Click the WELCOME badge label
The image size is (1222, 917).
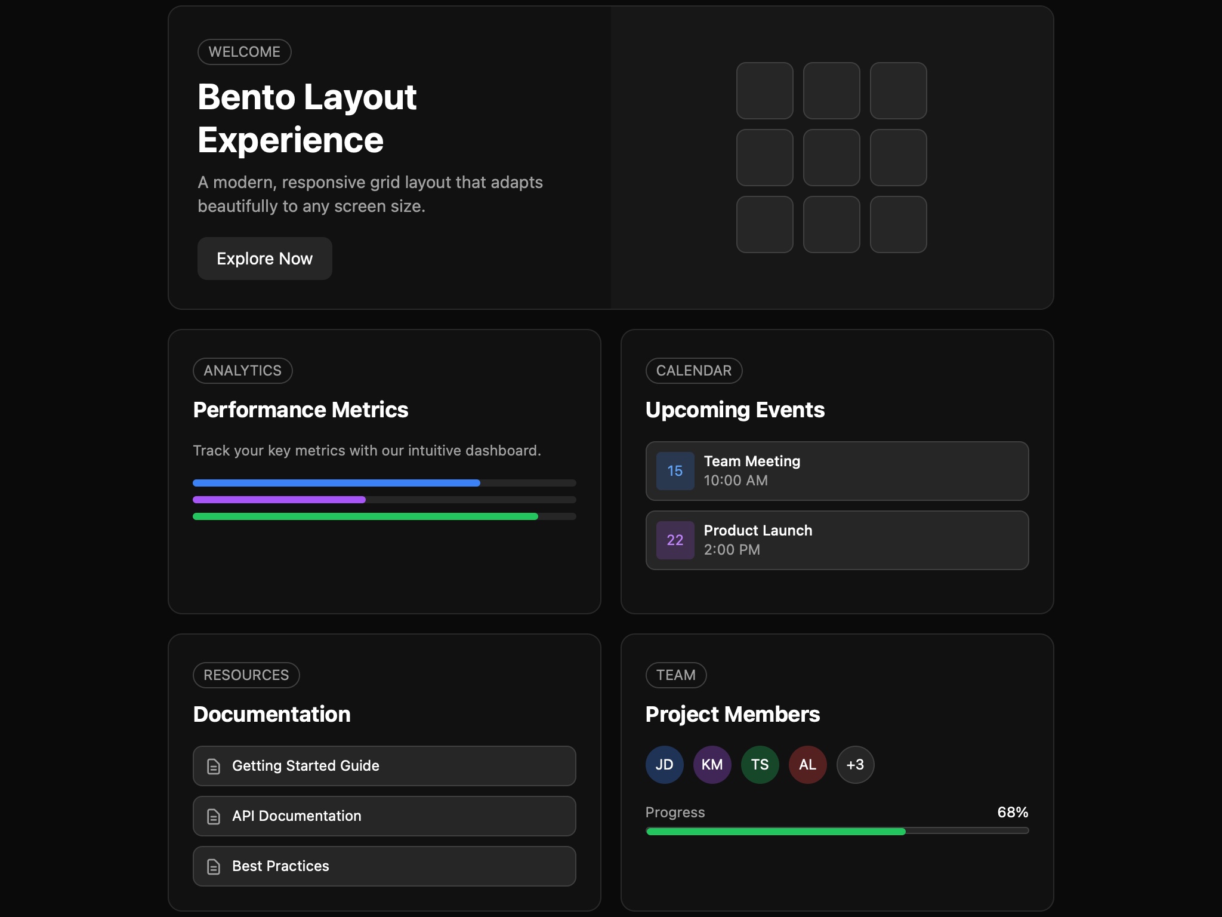(x=244, y=51)
